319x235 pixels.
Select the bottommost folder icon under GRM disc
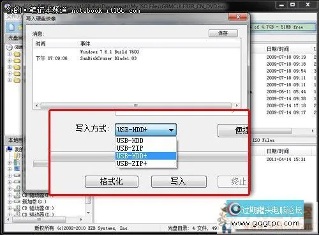17,80
